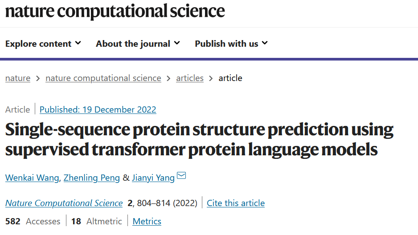Open author Wenkai Wang's link
This screenshot has height=235, width=418.
tap(32, 178)
